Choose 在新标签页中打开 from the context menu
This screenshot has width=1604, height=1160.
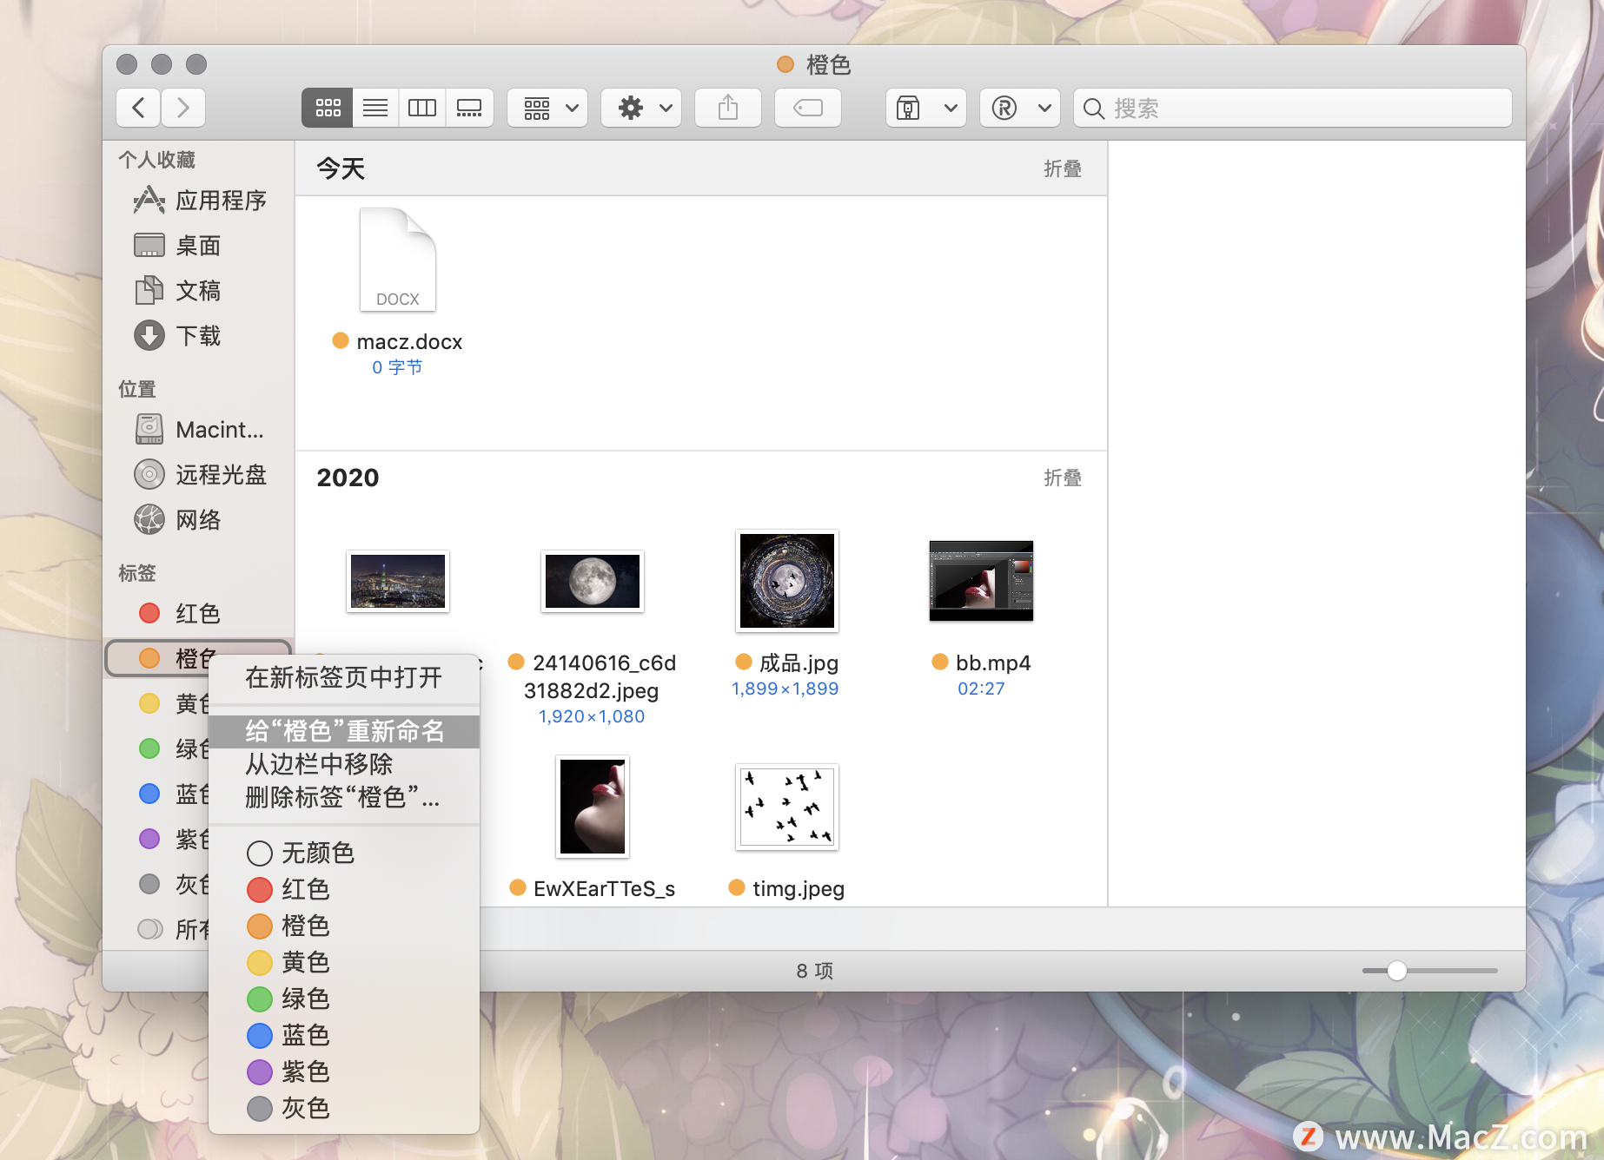tap(344, 677)
